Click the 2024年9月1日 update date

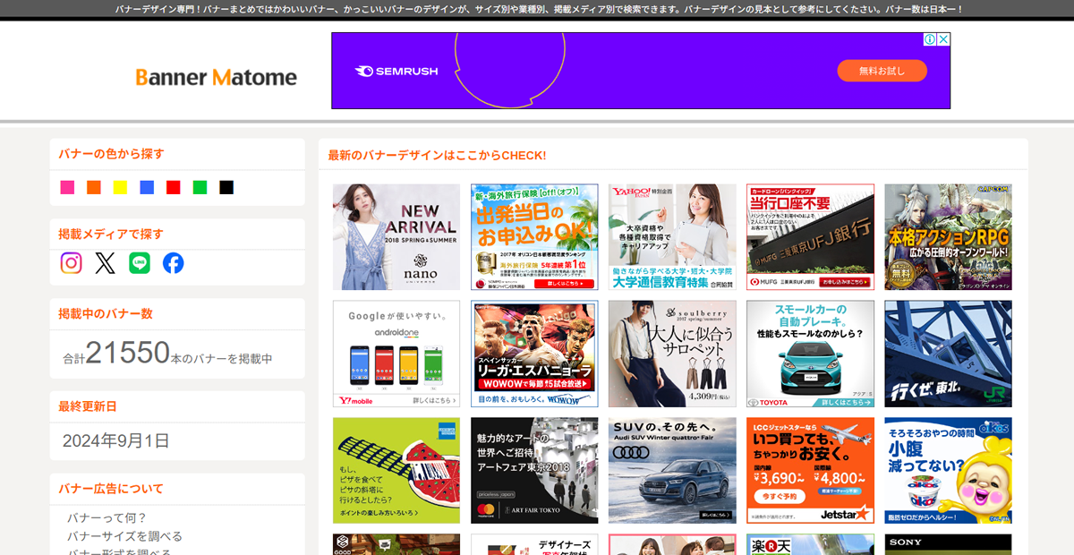pos(115,440)
